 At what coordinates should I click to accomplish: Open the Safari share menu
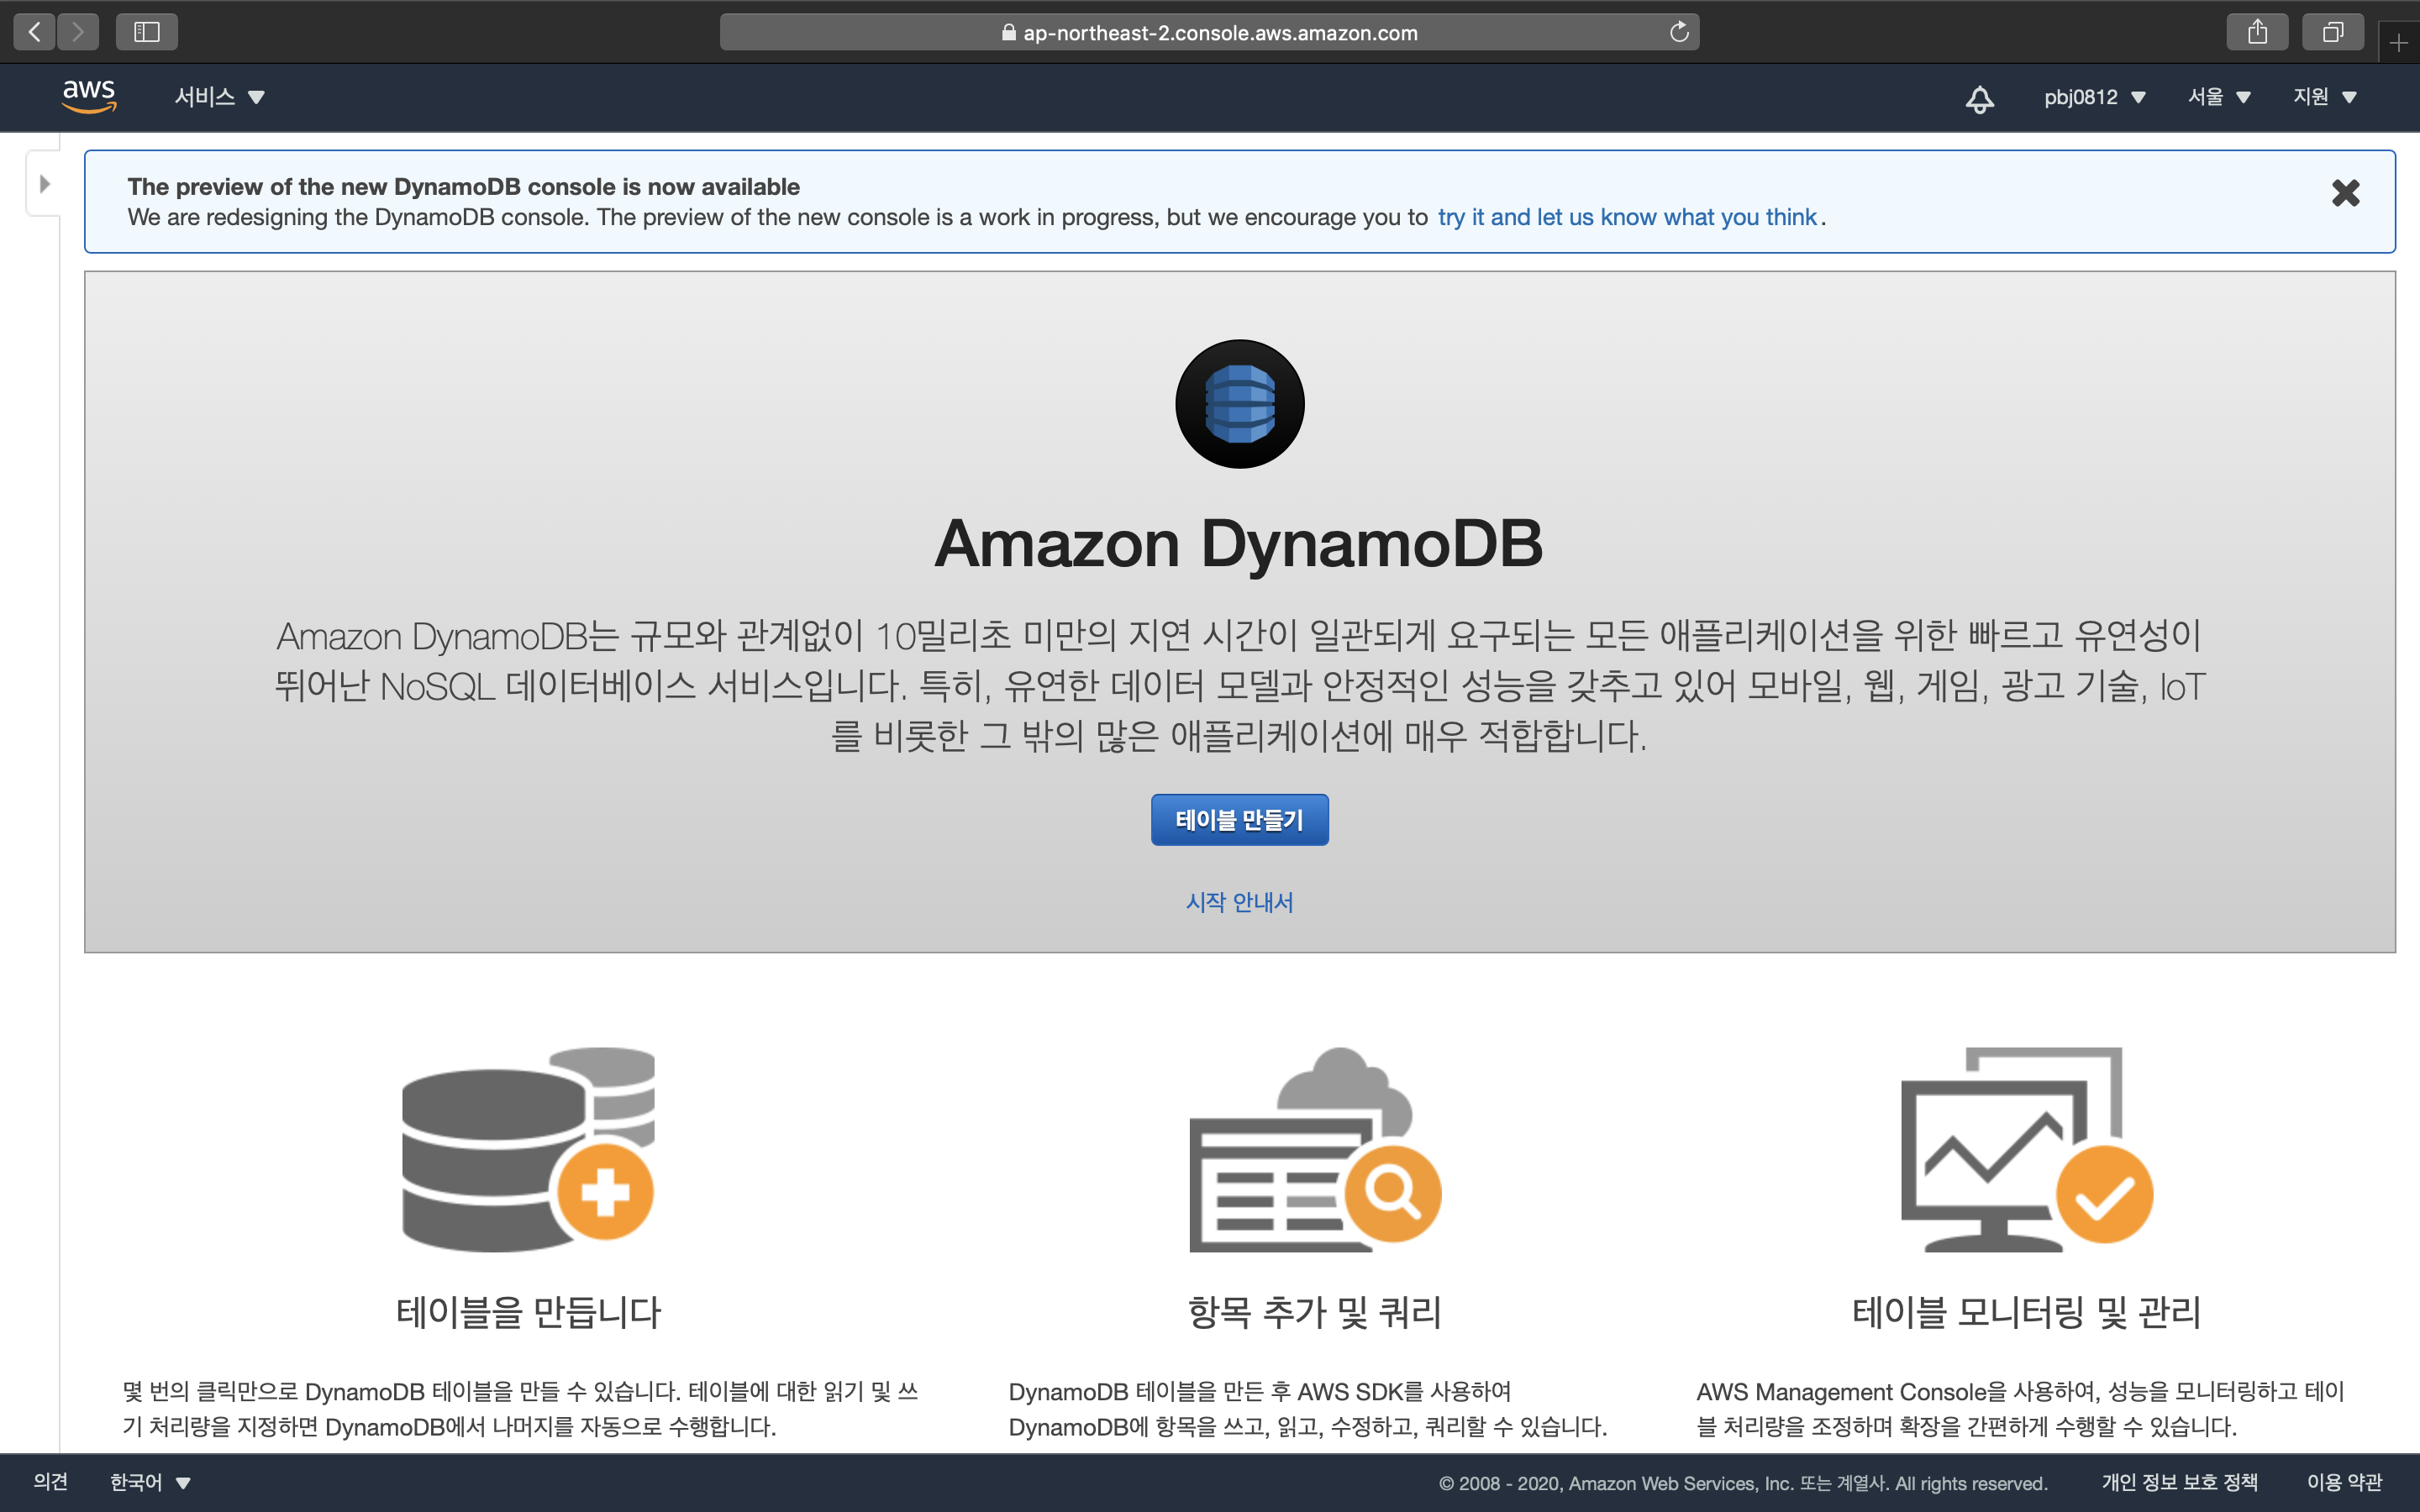click(2257, 32)
